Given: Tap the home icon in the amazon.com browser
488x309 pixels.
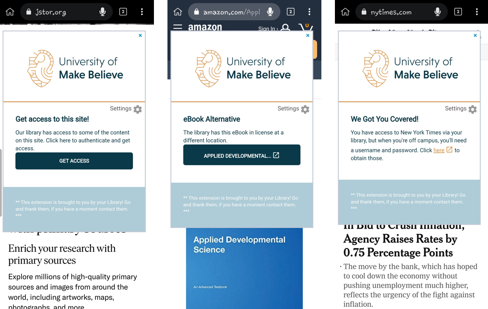Looking at the screenshot, I should [178, 12].
